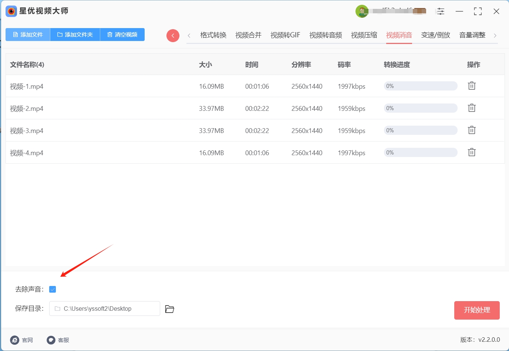Click the 清空视频 button

(x=122, y=34)
